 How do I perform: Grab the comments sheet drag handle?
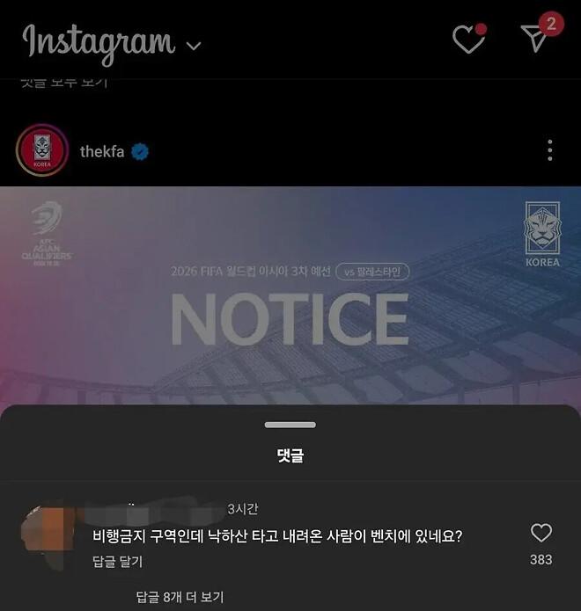point(290,425)
